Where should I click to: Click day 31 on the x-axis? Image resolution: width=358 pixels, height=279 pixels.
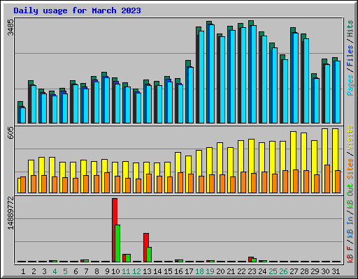coord(336,271)
